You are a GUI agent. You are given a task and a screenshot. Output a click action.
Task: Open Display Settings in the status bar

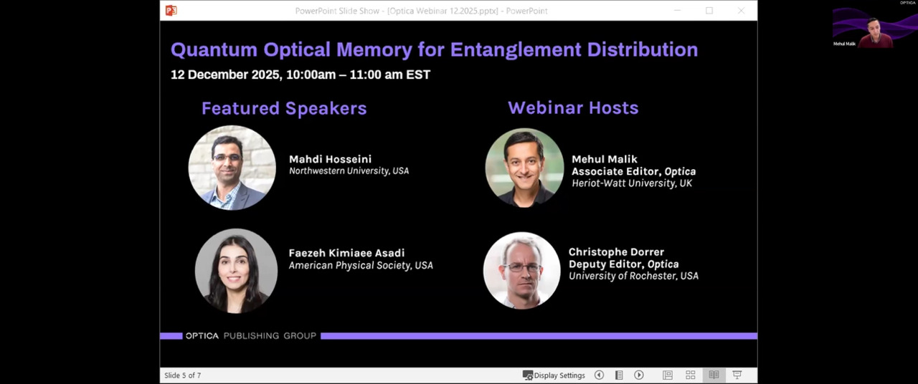554,375
